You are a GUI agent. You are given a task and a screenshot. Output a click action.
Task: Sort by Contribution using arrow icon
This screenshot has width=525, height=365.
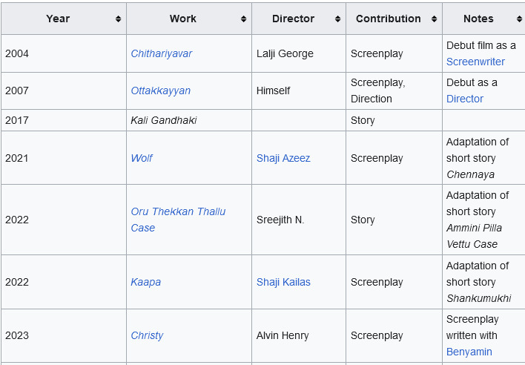[434, 19]
